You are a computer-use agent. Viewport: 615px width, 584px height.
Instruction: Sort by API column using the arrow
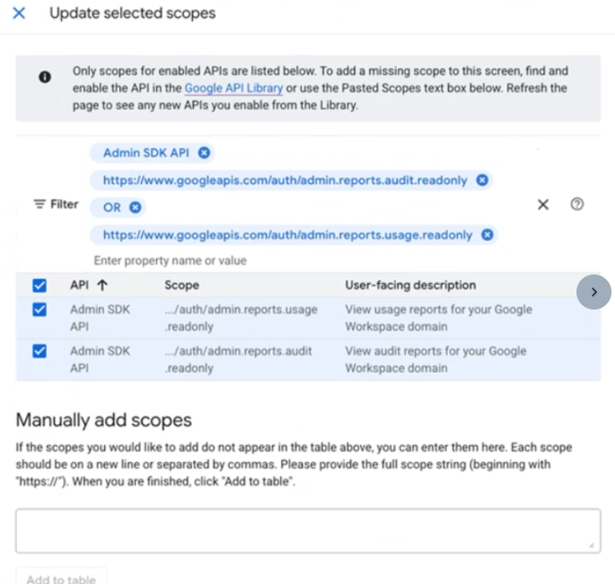pos(102,285)
